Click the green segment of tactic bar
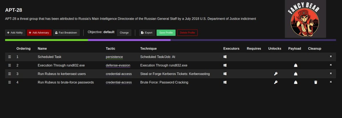 (46, 40)
